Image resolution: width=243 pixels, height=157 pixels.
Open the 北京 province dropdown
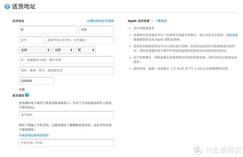pos(35,50)
